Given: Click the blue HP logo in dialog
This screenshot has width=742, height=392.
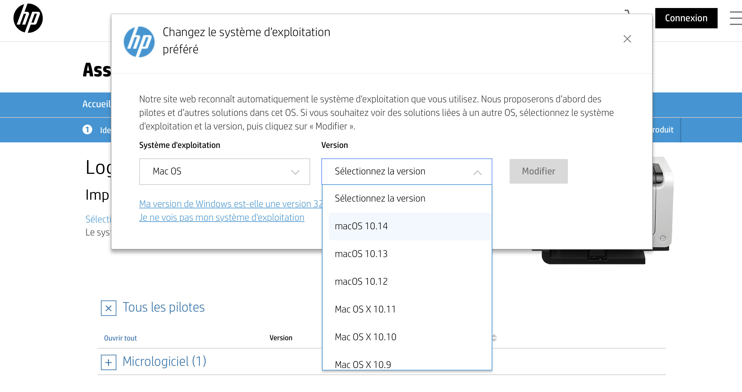Looking at the screenshot, I should click(x=139, y=42).
